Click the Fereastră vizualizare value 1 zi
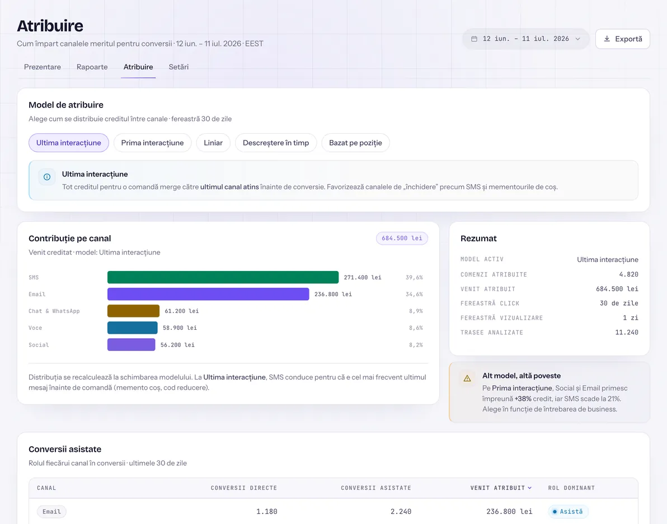Screen dimensions: 667x524 click(631, 317)
